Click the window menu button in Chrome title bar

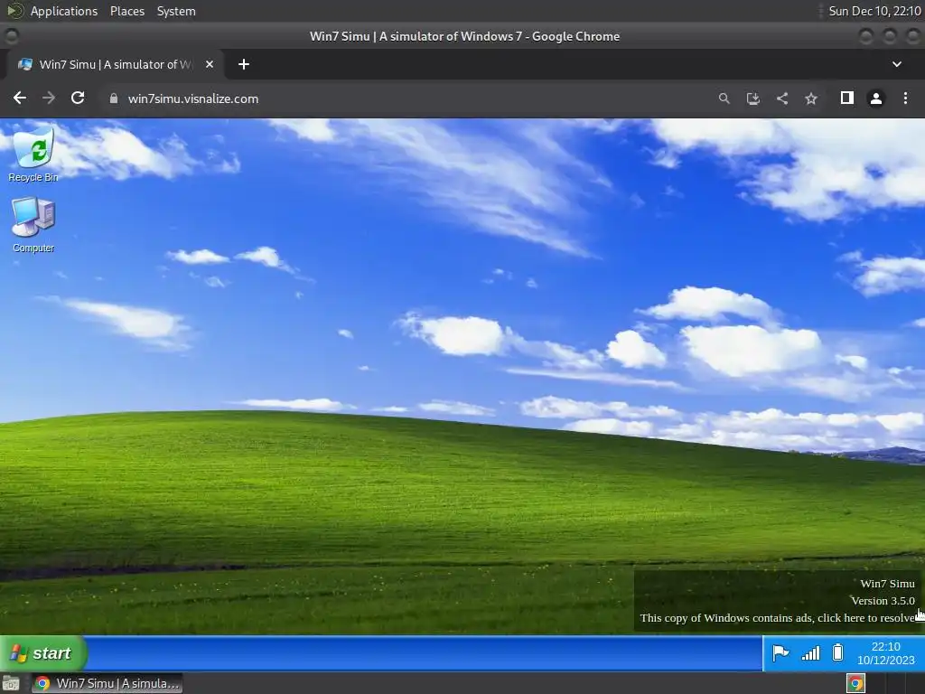click(11, 36)
